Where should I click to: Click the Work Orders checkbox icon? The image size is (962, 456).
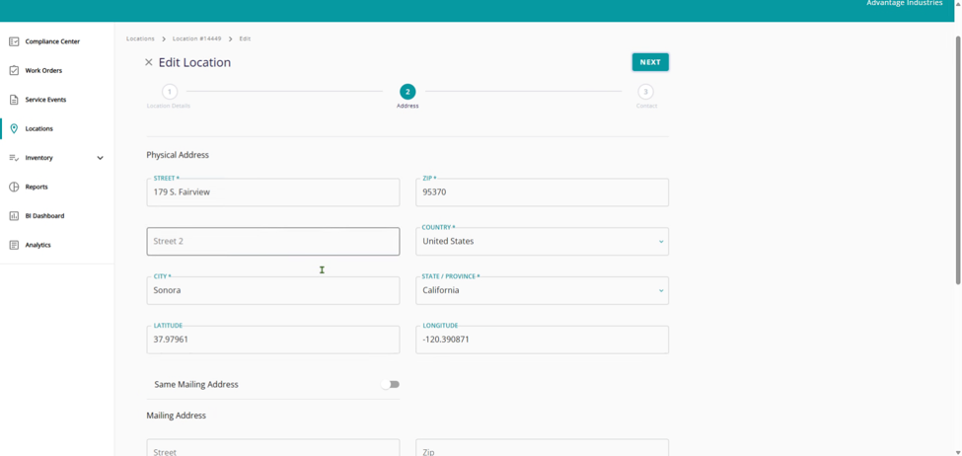(14, 71)
